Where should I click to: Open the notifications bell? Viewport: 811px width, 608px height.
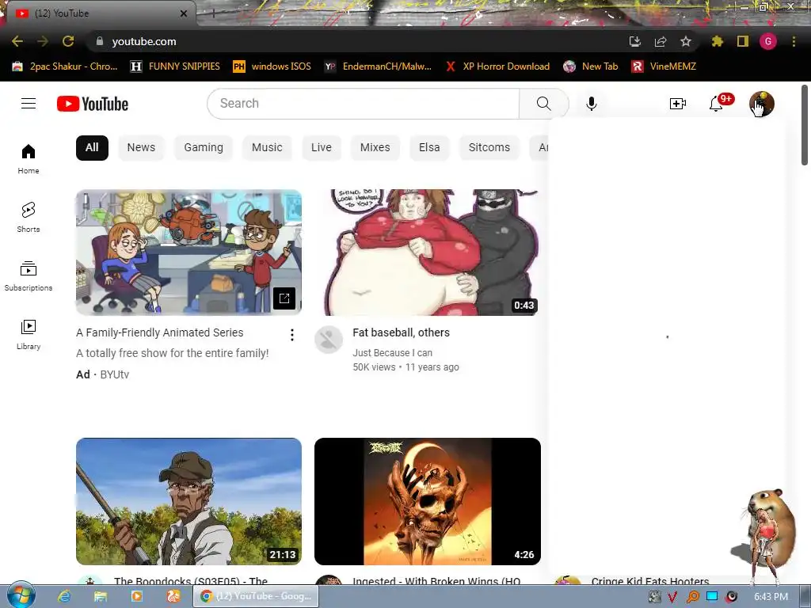716,104
